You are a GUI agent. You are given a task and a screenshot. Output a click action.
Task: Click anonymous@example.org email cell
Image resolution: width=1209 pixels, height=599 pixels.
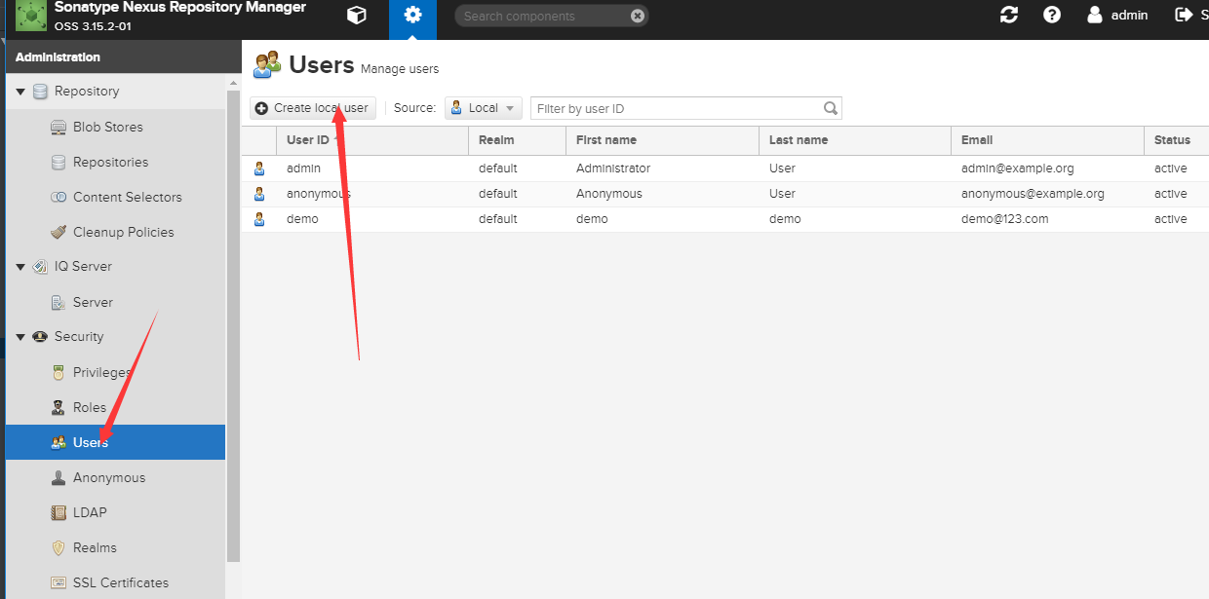point(1047,194)
